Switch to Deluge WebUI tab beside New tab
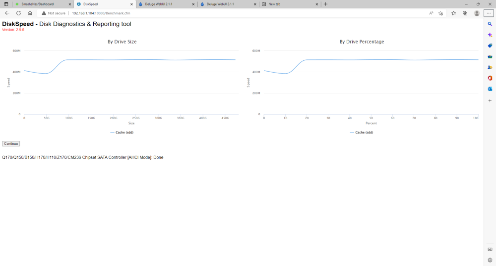The image size is (496, 266). tap(228, 4)
